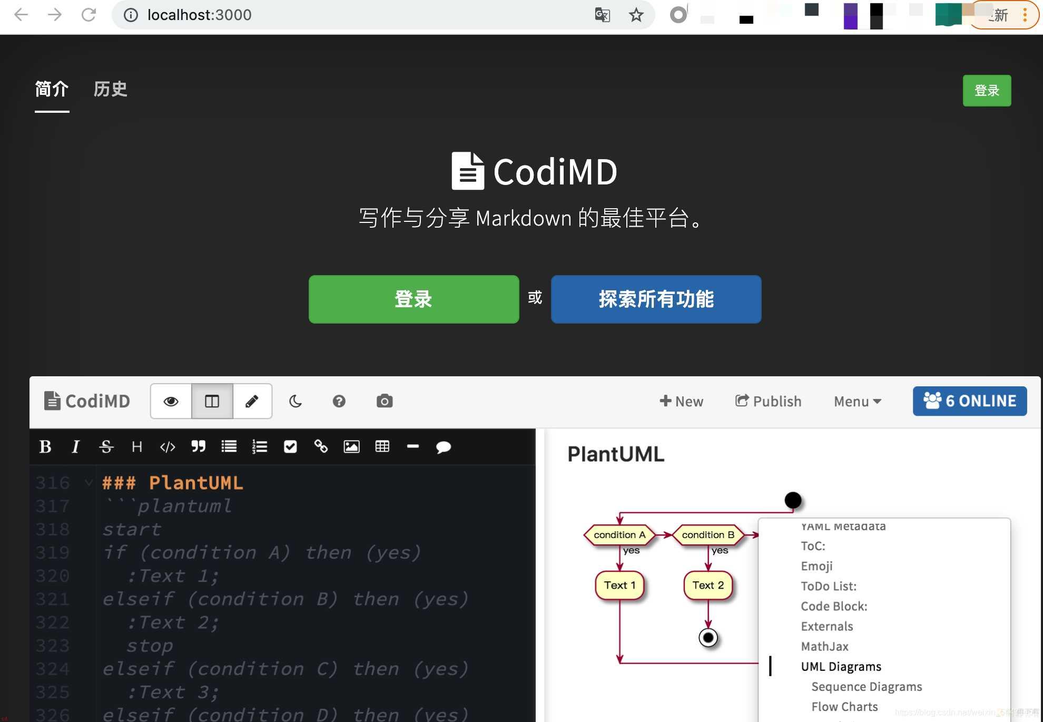Click the blue 探索所有功能 button
Viewport: 1043px width, 722px height.
tap(656, 299)
